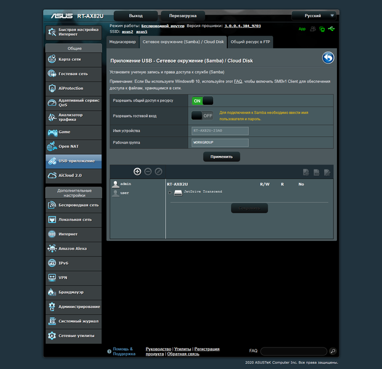Open asus2 SSID link
The width and height of the screenshot is (382, 369).
pyautogui.click(x=128, y=31)
